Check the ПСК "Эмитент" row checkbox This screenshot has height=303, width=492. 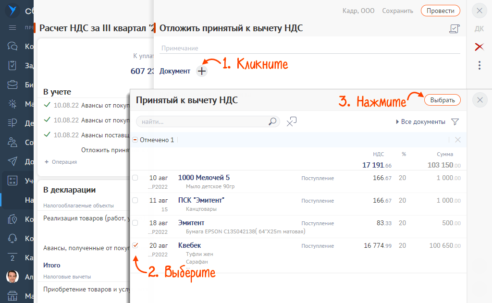point(135,200)
